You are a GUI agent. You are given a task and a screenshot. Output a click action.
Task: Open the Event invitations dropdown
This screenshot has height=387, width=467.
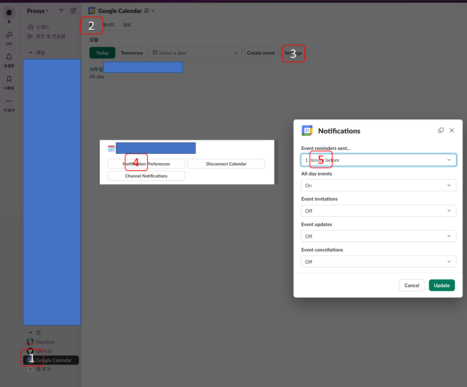(x=378, y=211)
